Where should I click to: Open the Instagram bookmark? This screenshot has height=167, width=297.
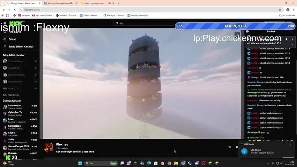point(24,16)
